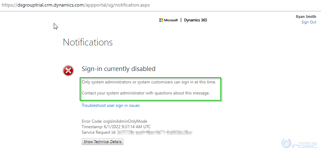Click the 'Contact your system administrator' line
Viewport: 321px width, 153px height.
146,93
